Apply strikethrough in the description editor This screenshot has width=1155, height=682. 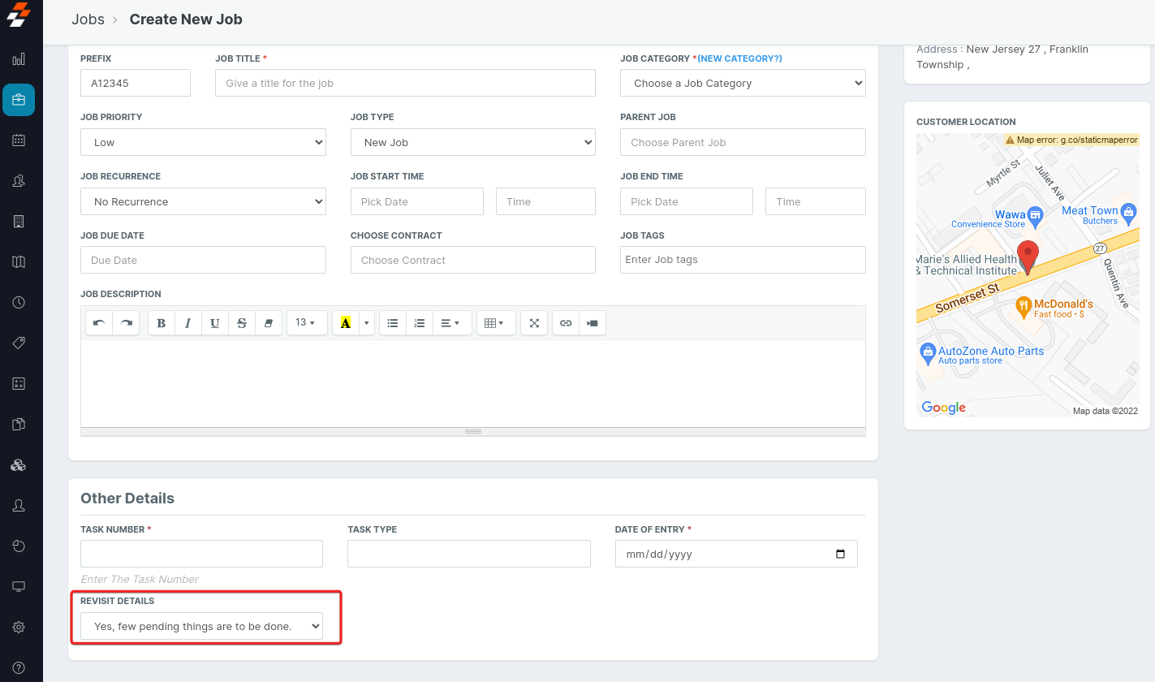click(x=242, y=323)
